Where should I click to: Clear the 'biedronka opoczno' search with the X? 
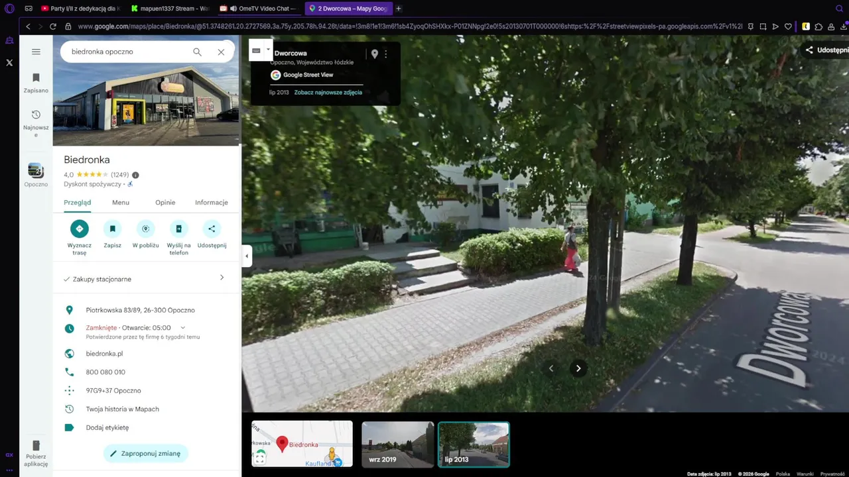221,52
